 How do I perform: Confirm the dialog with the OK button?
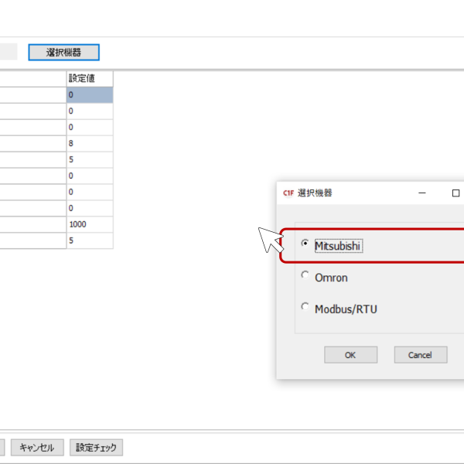coord(350,355)
